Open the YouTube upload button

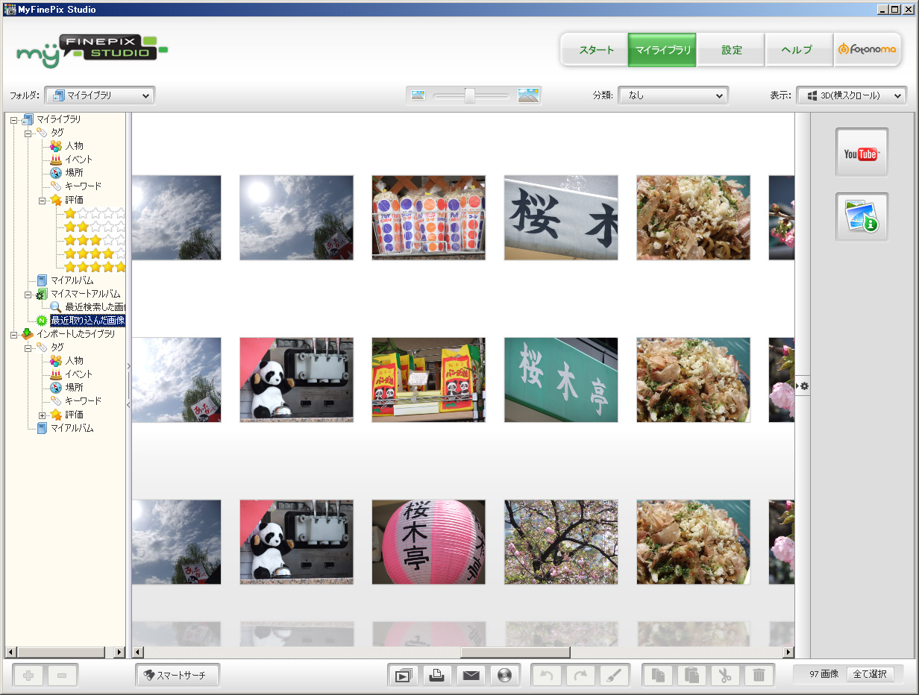click(x=862, y=153)
